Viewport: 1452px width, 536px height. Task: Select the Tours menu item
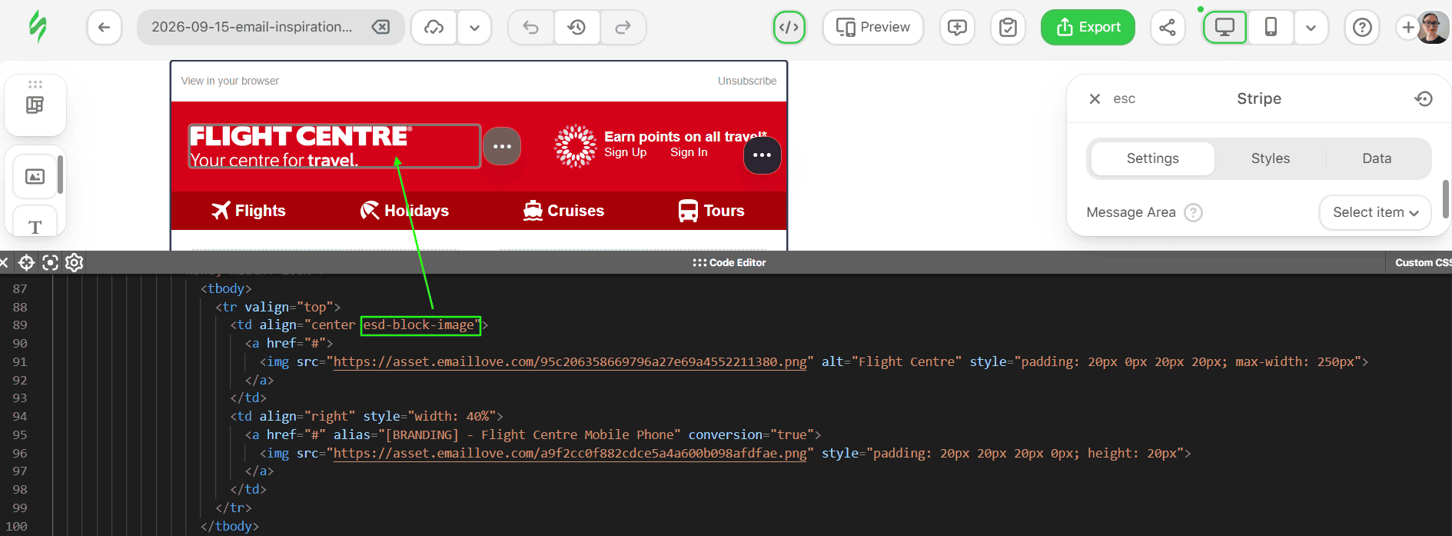(x=711, y=211)
